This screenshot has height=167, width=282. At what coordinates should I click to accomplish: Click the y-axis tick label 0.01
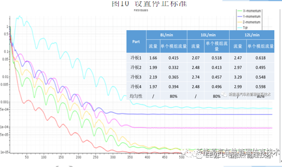click(5, 77)
